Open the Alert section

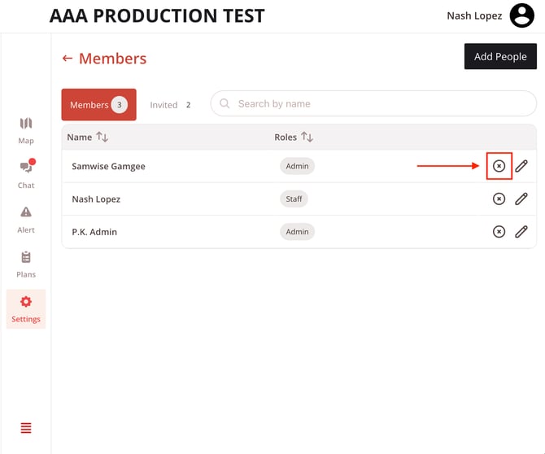click(x=26, y=218)
